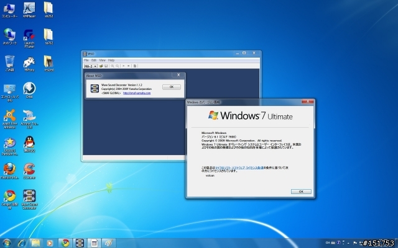Select the Firefox Portable desktop icon

point(10,171)
